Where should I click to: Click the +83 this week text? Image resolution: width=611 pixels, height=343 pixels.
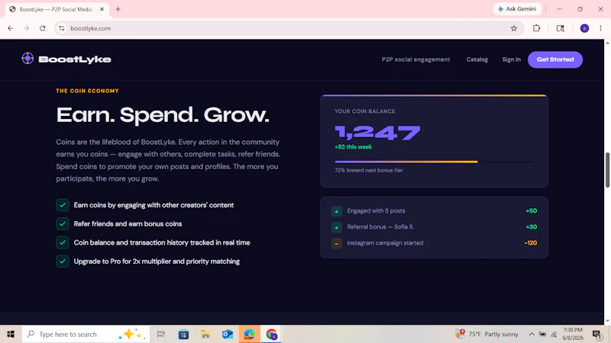353,147
